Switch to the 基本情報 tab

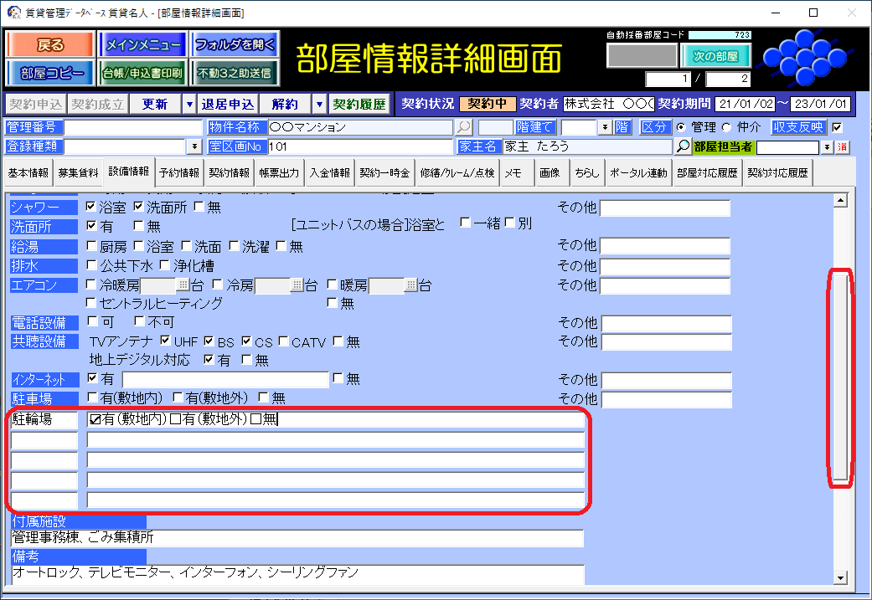point(28,173)
